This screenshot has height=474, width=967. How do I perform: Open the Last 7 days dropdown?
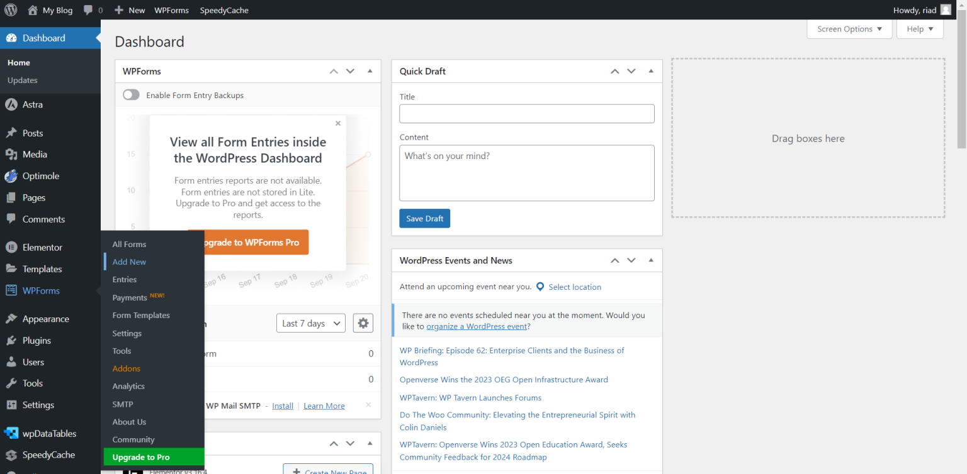tap(310, 322)
